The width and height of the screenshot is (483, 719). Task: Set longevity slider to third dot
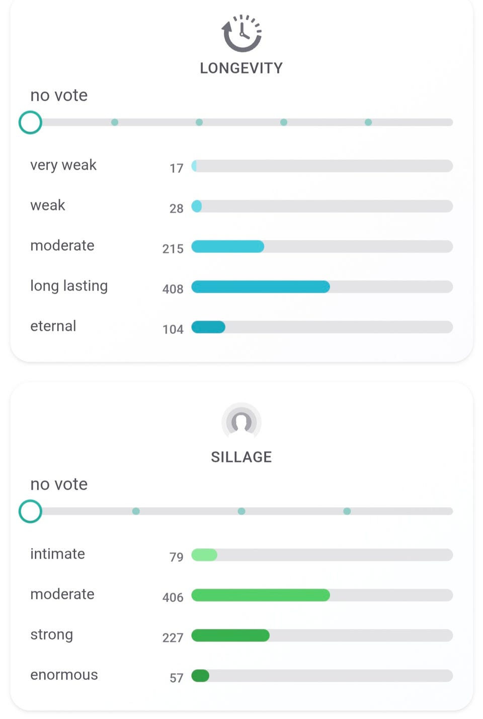[199, 122]
